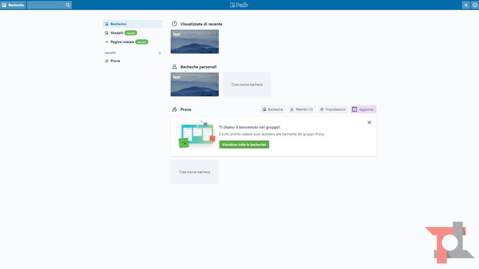The image size is (479, 269).
Task: Open Membri (1) of Prova group
Action: (x=301, y=109)
